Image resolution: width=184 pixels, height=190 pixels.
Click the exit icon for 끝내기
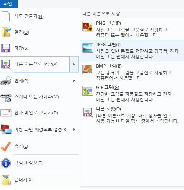click(6, 180)
